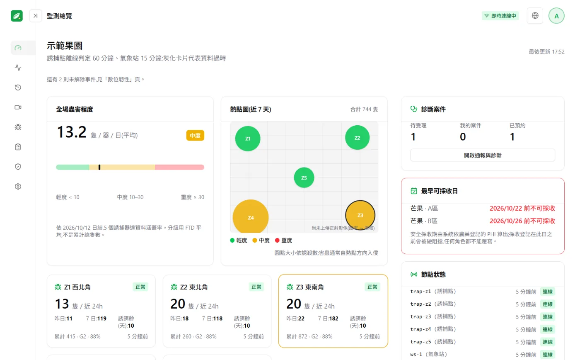Click the unresolved events notice text
This screenshot has height=360, width=575.
pos(96,79)
